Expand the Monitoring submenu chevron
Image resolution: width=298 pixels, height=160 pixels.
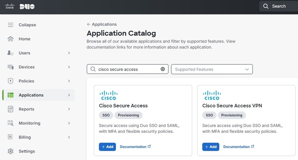(x=69, y=123)
